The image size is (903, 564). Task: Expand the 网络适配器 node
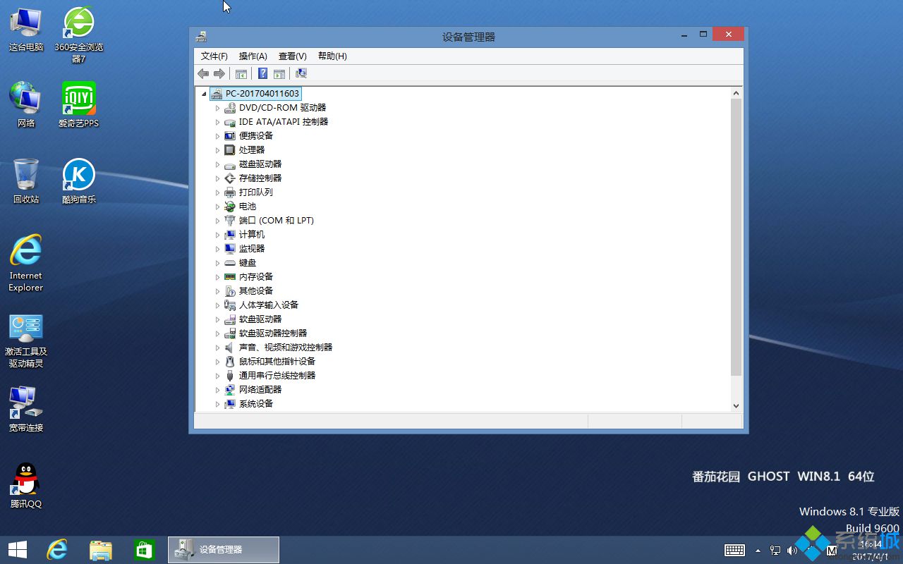(x=218, y=390)
